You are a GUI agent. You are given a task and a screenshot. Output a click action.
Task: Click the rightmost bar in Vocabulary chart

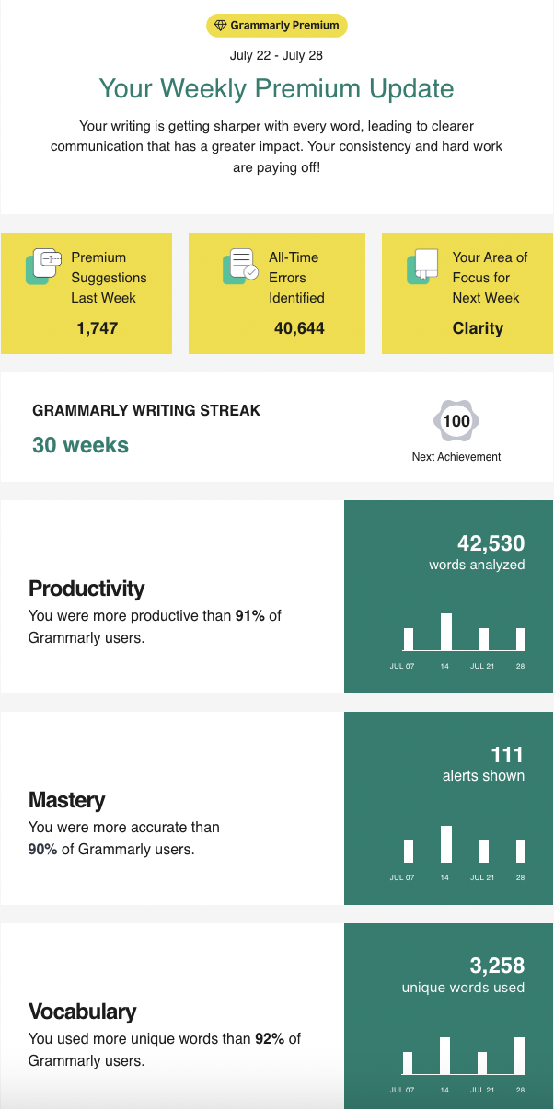(520, 1056)
